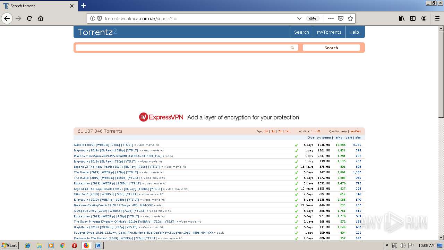The width and height of the screenshot is (444, 250).
Task: Launch Windows Media Player from taskbar
Action: pos(51,245)
